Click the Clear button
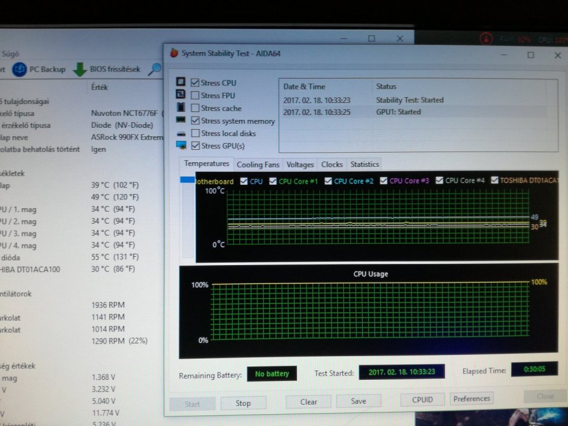Image resolution: width=568 pixels, height=426 pixels. point(308,402)
